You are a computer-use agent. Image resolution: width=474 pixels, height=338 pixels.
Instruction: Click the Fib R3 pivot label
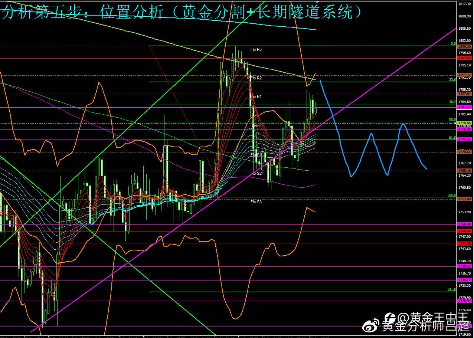(256, 49)
